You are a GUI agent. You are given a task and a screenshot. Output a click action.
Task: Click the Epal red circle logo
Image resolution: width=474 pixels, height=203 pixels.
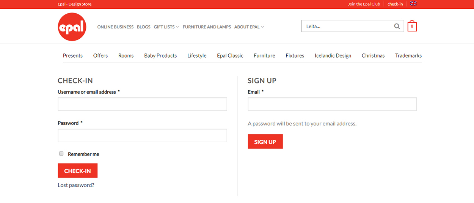[x=72, y=27]
